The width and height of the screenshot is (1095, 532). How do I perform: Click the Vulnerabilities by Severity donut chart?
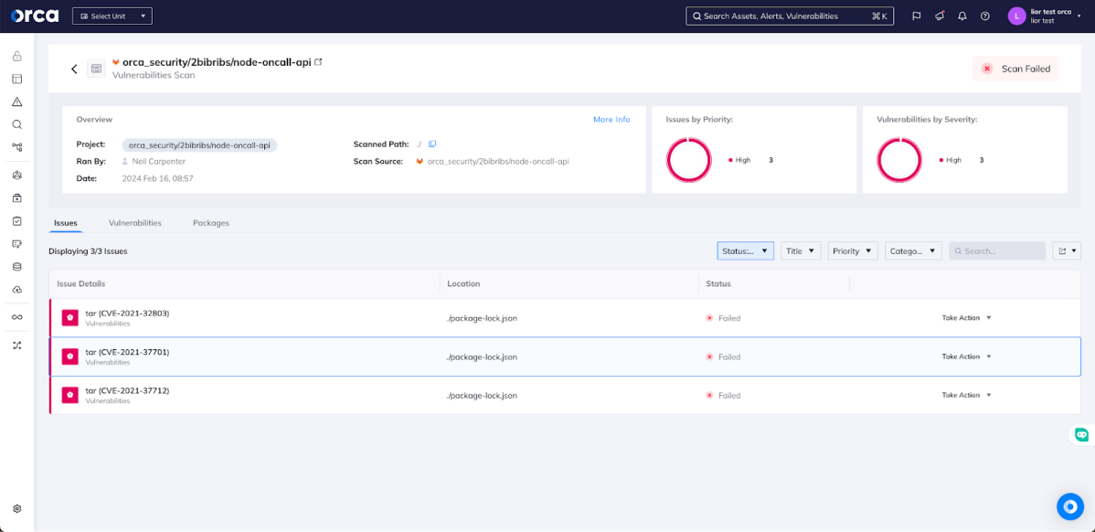point(899,160)
